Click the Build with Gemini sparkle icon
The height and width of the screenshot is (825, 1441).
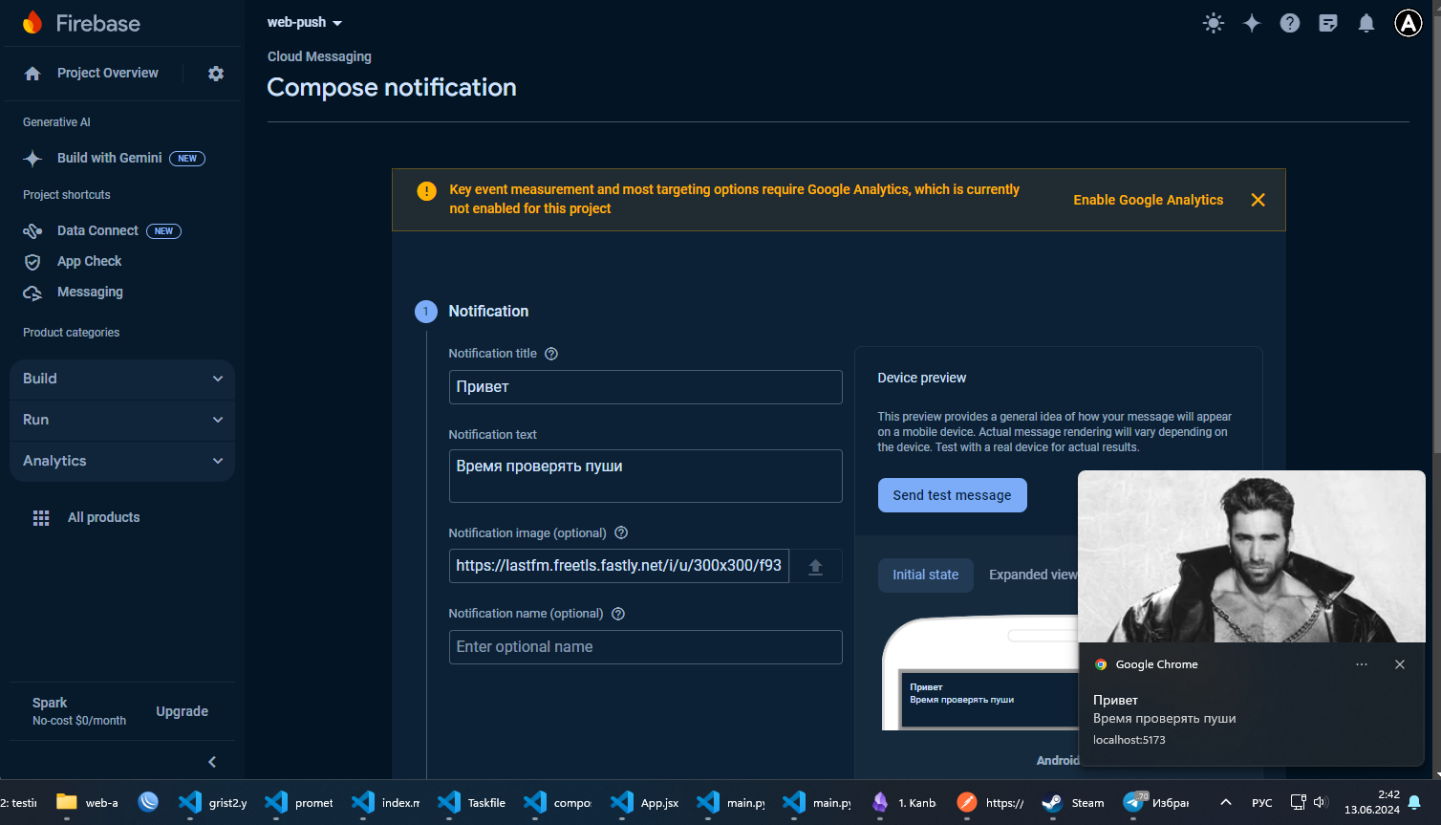click(x=32, y=159)
